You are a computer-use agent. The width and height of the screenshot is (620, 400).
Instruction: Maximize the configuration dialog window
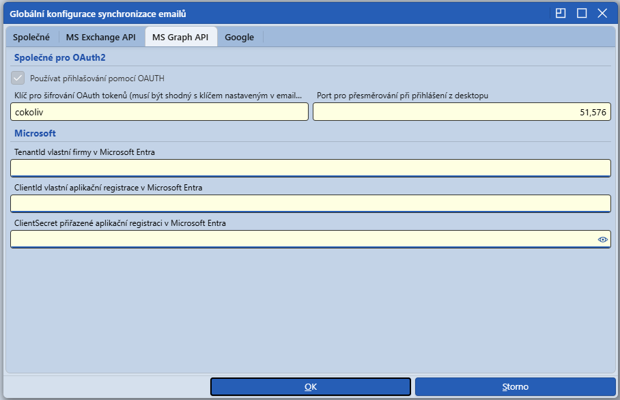pos(582,14)
